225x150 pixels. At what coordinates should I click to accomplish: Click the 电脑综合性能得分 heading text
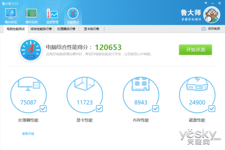69,47
